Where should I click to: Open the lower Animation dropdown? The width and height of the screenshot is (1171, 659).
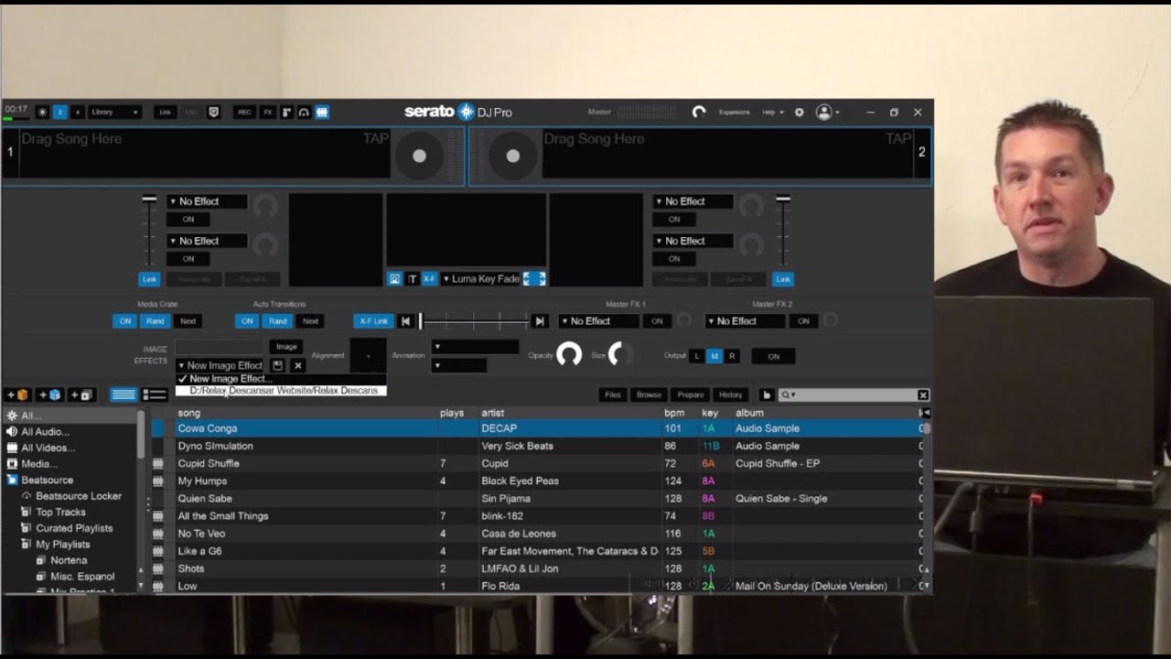[x=459, y=365]
